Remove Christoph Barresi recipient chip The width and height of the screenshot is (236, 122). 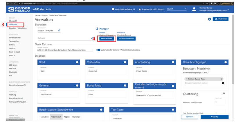(x=221, y=79)
